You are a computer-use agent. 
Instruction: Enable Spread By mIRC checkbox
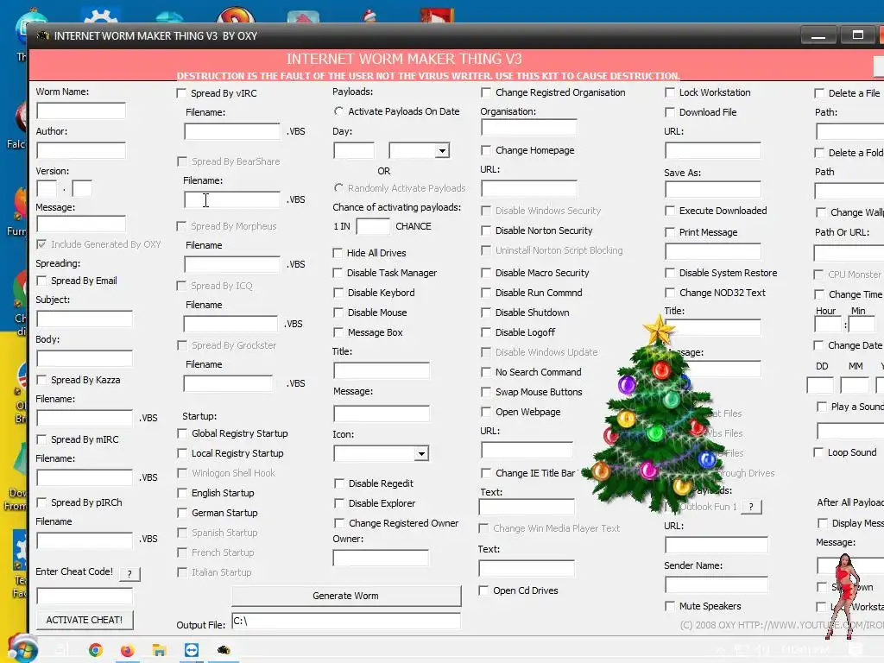41,439
